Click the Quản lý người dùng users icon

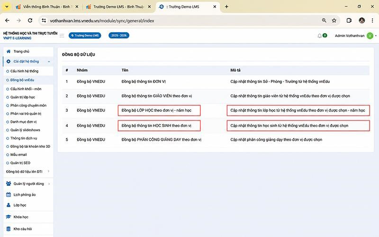pyautogui.click(x=9, y=184)
